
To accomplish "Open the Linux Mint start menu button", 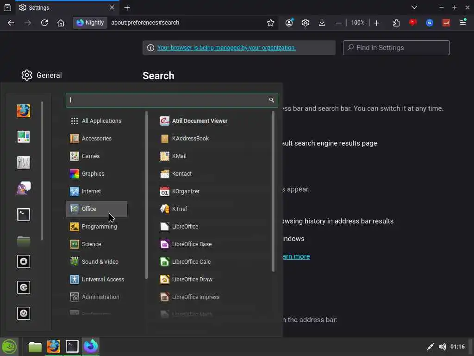I will (x=9, y=347).
